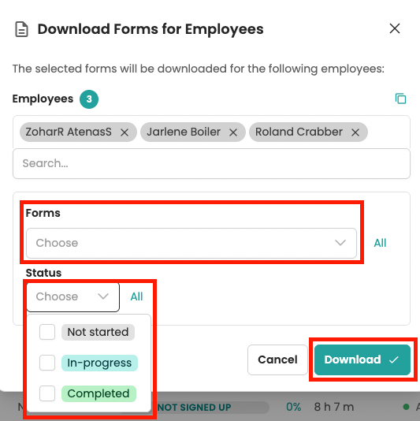Focus the employee Search field
Viewport: 420px width, 421px height.
click(211, 163)
